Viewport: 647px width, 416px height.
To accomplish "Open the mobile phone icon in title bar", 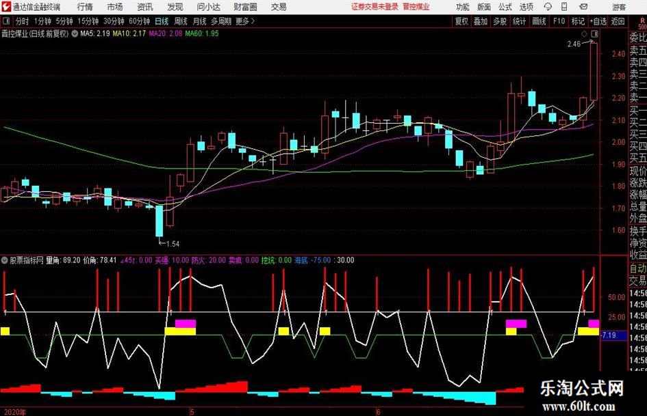I will coord(564,7).
